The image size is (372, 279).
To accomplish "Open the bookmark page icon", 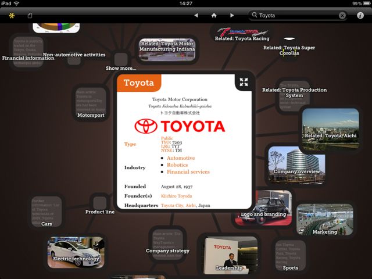I will 30,16.
